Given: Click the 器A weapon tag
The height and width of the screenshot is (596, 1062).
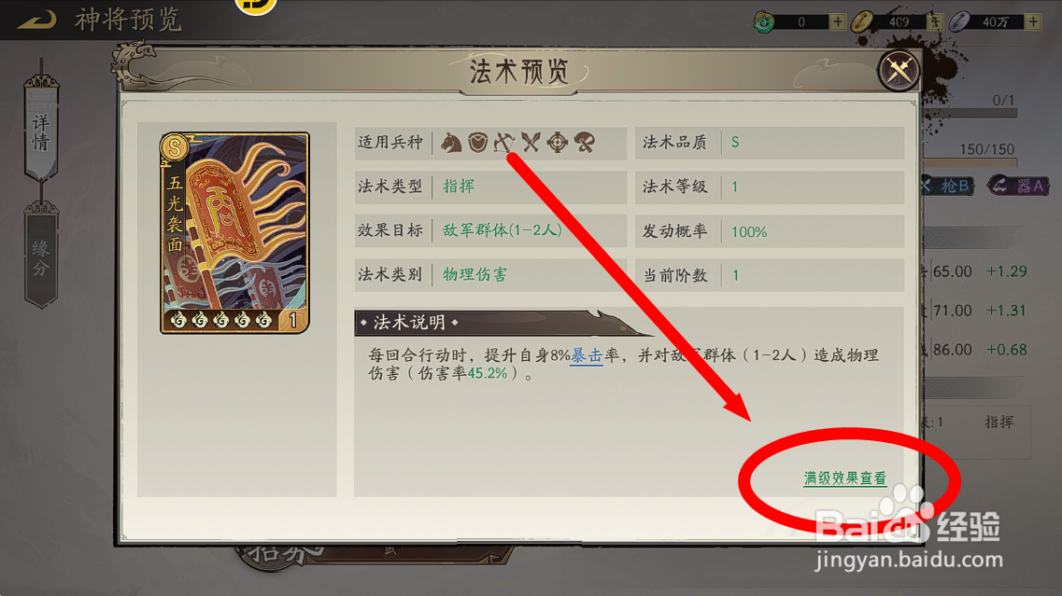Looking at the screenshot, I should [x=1019, y=186].
